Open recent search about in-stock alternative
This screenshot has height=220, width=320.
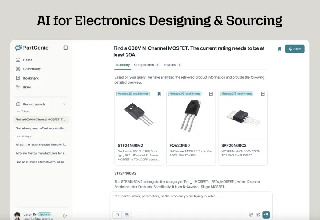tap(41, 162)
